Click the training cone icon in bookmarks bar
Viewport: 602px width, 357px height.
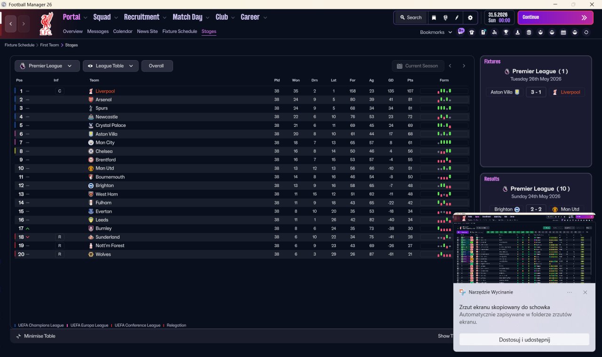518,32
